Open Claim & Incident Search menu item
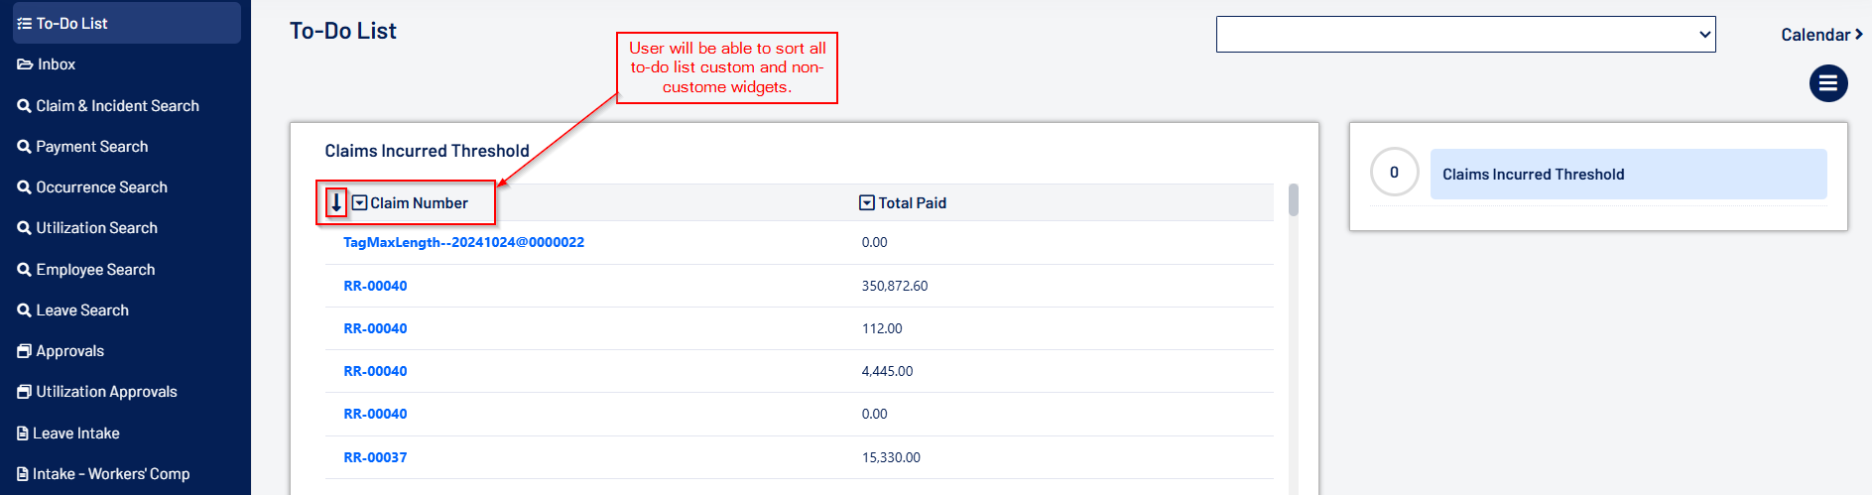1872x495 pixels. [x=117, y=106]
